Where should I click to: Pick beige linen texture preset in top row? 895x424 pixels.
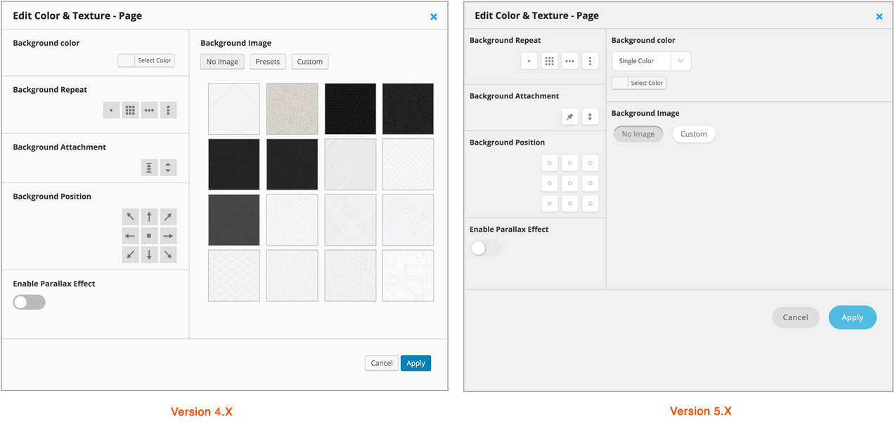[x=292, y=109]
